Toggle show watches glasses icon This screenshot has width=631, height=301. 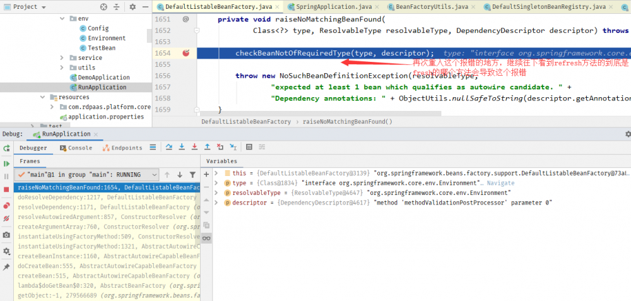click(x=206, y=239)
